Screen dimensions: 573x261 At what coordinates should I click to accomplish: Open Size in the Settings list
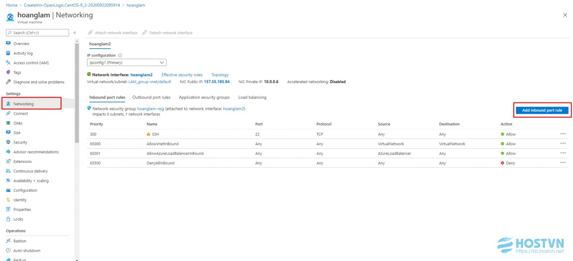[17, 133]
